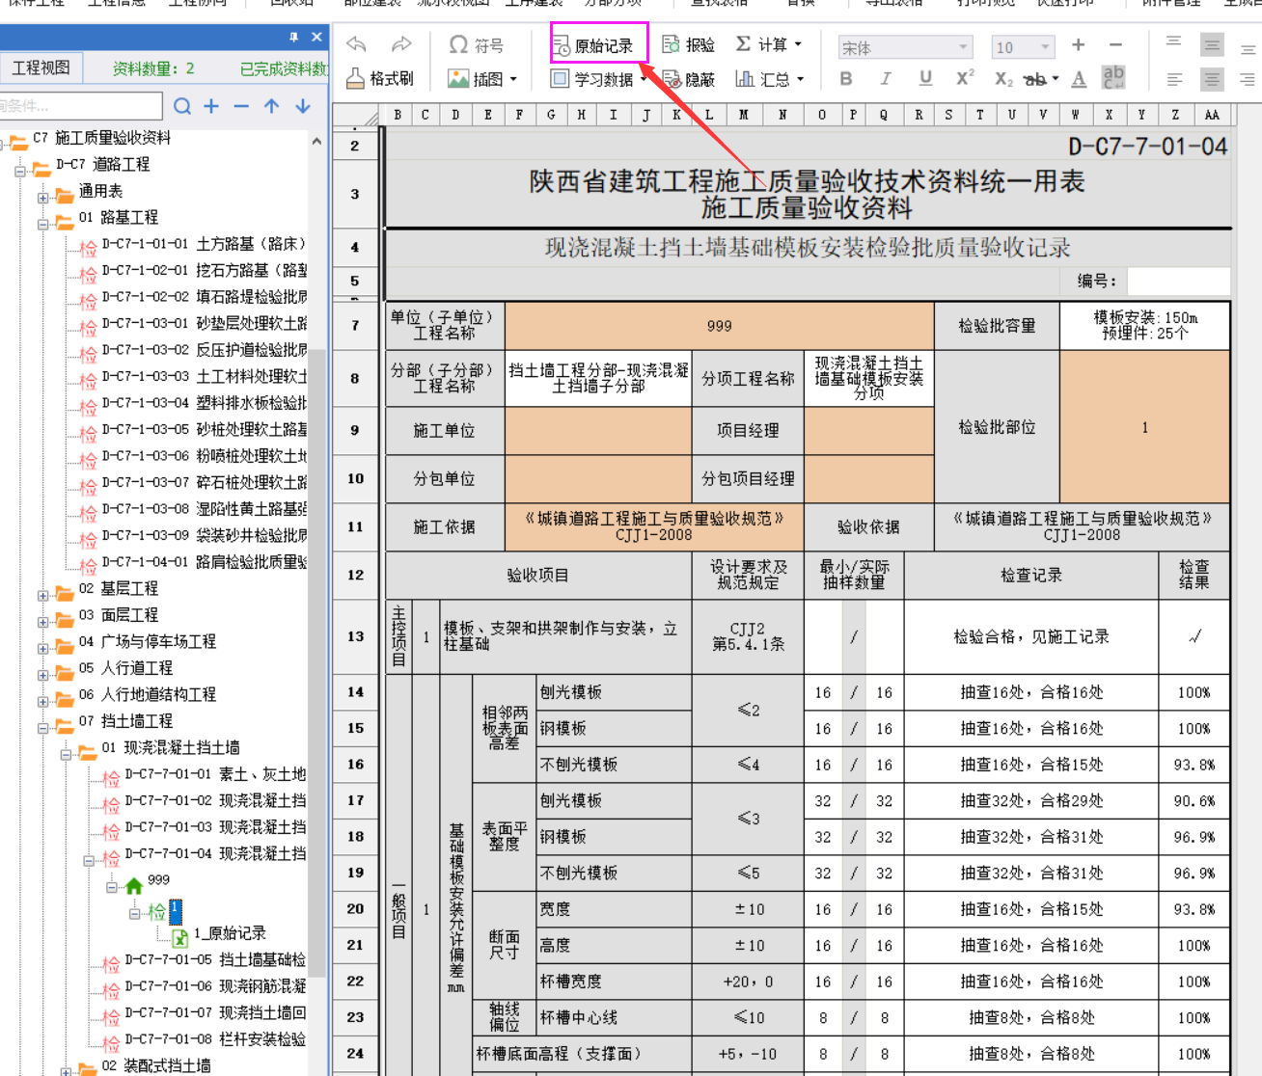1262x1076 pixels.
Task: Select tree item 06 人行地道结构工程
Action: (x=148, y=694)
